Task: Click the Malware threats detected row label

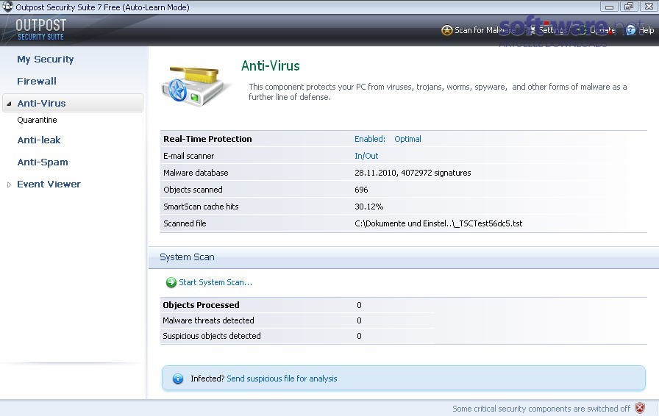Action: point(208,320)
